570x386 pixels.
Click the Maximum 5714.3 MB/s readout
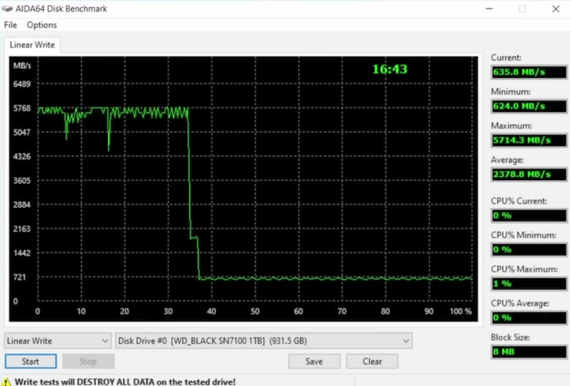[529, 141]
